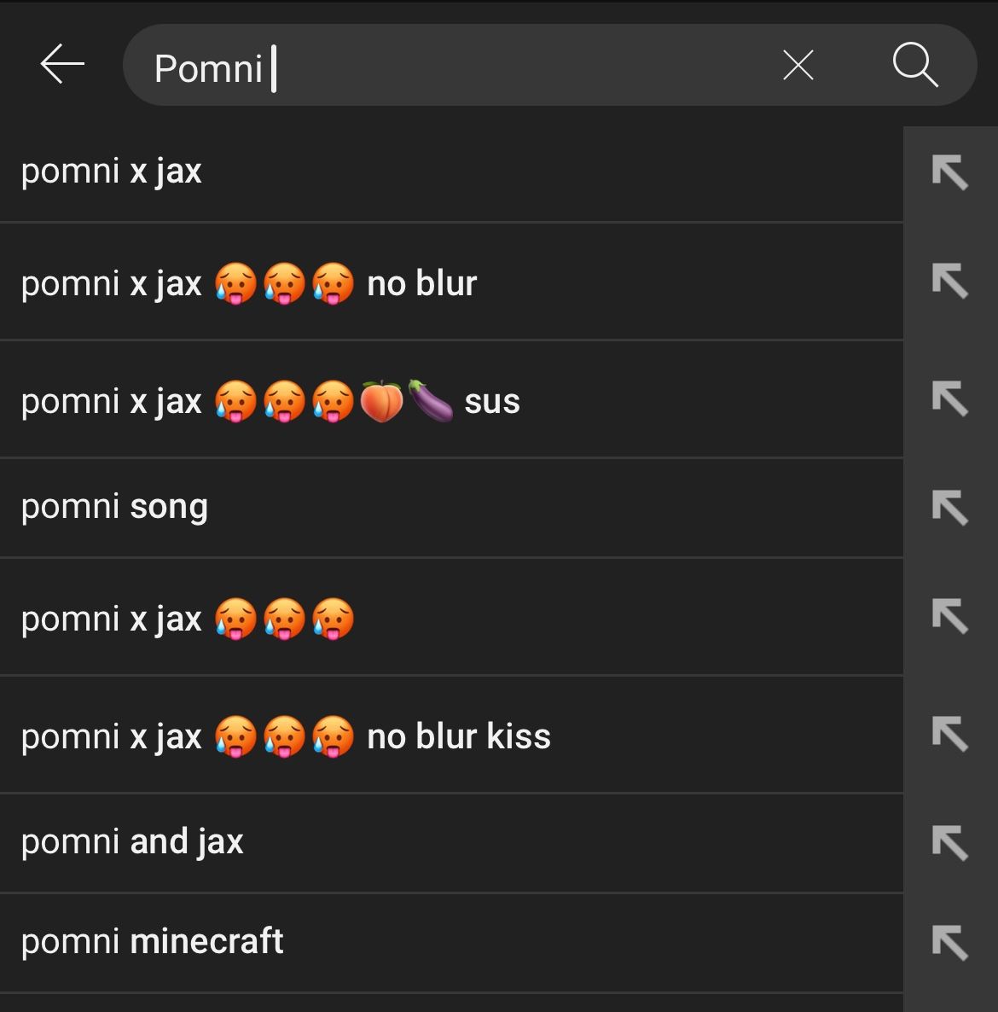Tap arrow beside "pomni minecraft"
Screen dimensions: 998x1012
pos(949,943)
